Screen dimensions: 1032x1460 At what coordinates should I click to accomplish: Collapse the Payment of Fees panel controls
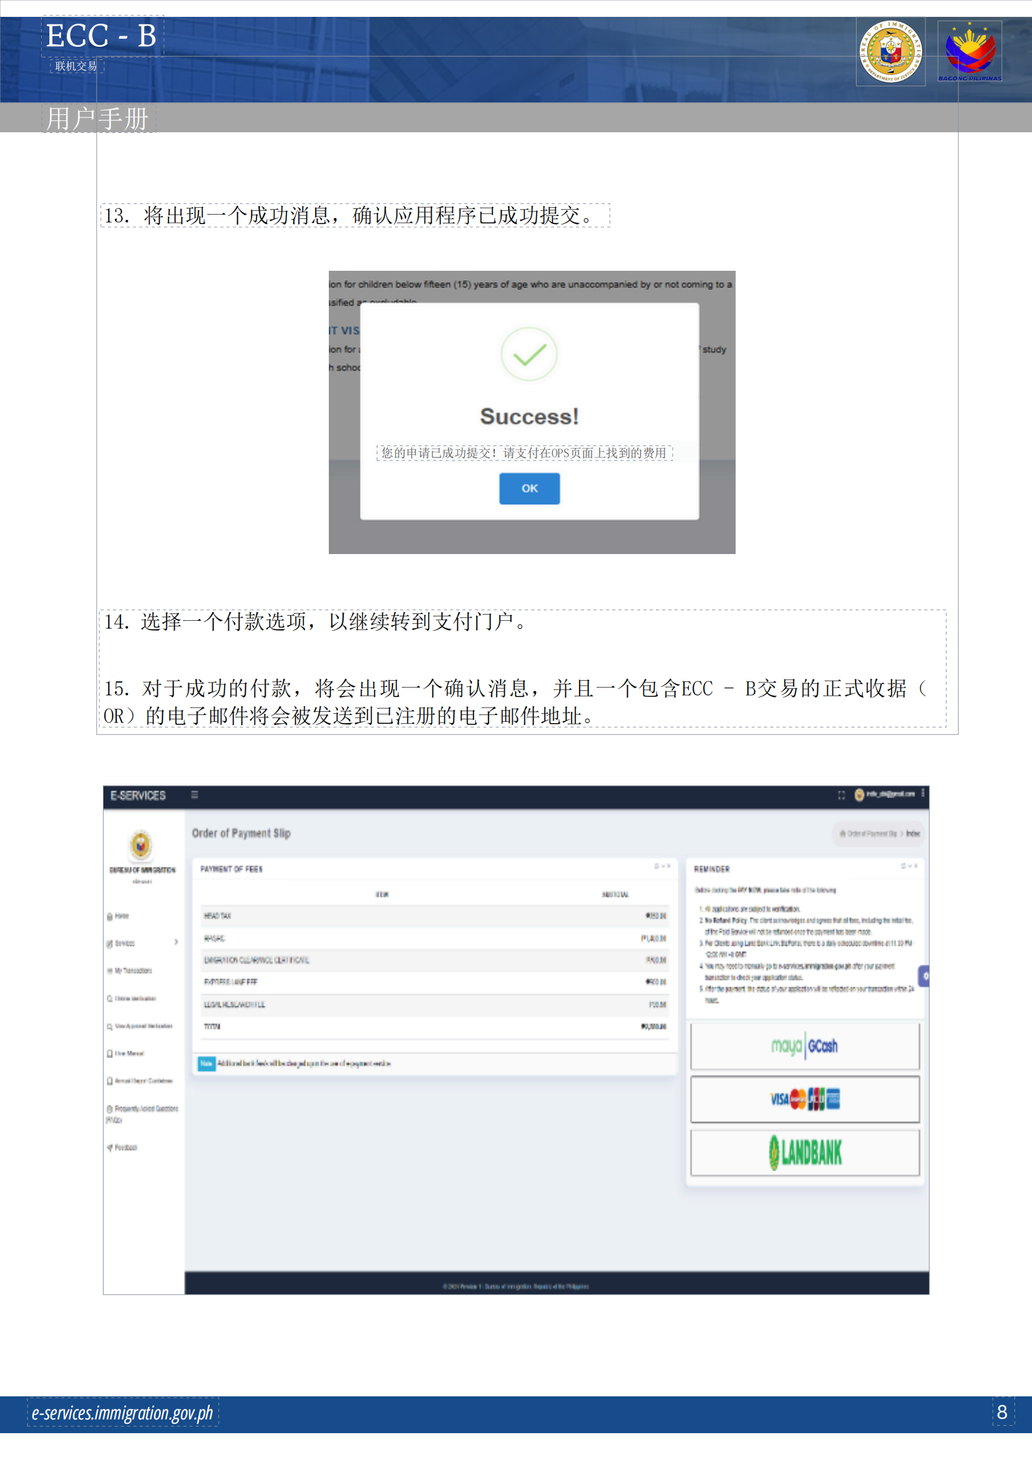tap(663, 866)
